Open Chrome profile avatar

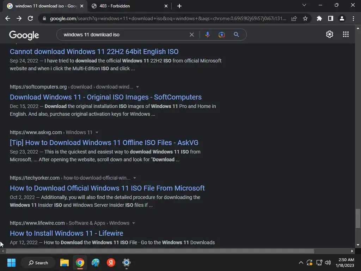(342, 18)
